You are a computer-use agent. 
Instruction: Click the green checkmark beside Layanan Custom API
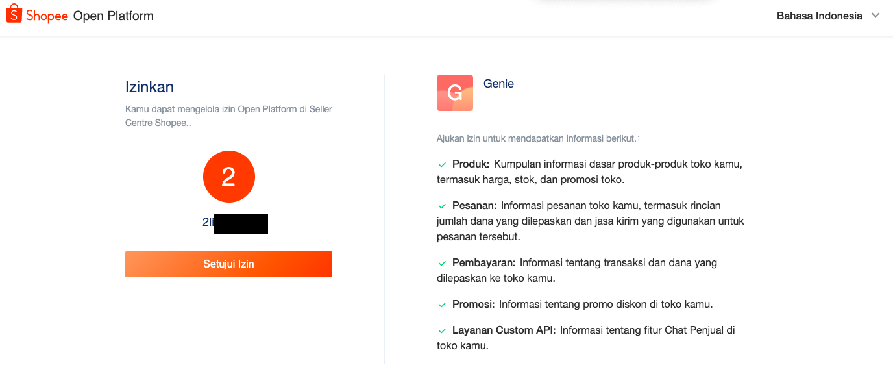(x=442, y=330)
